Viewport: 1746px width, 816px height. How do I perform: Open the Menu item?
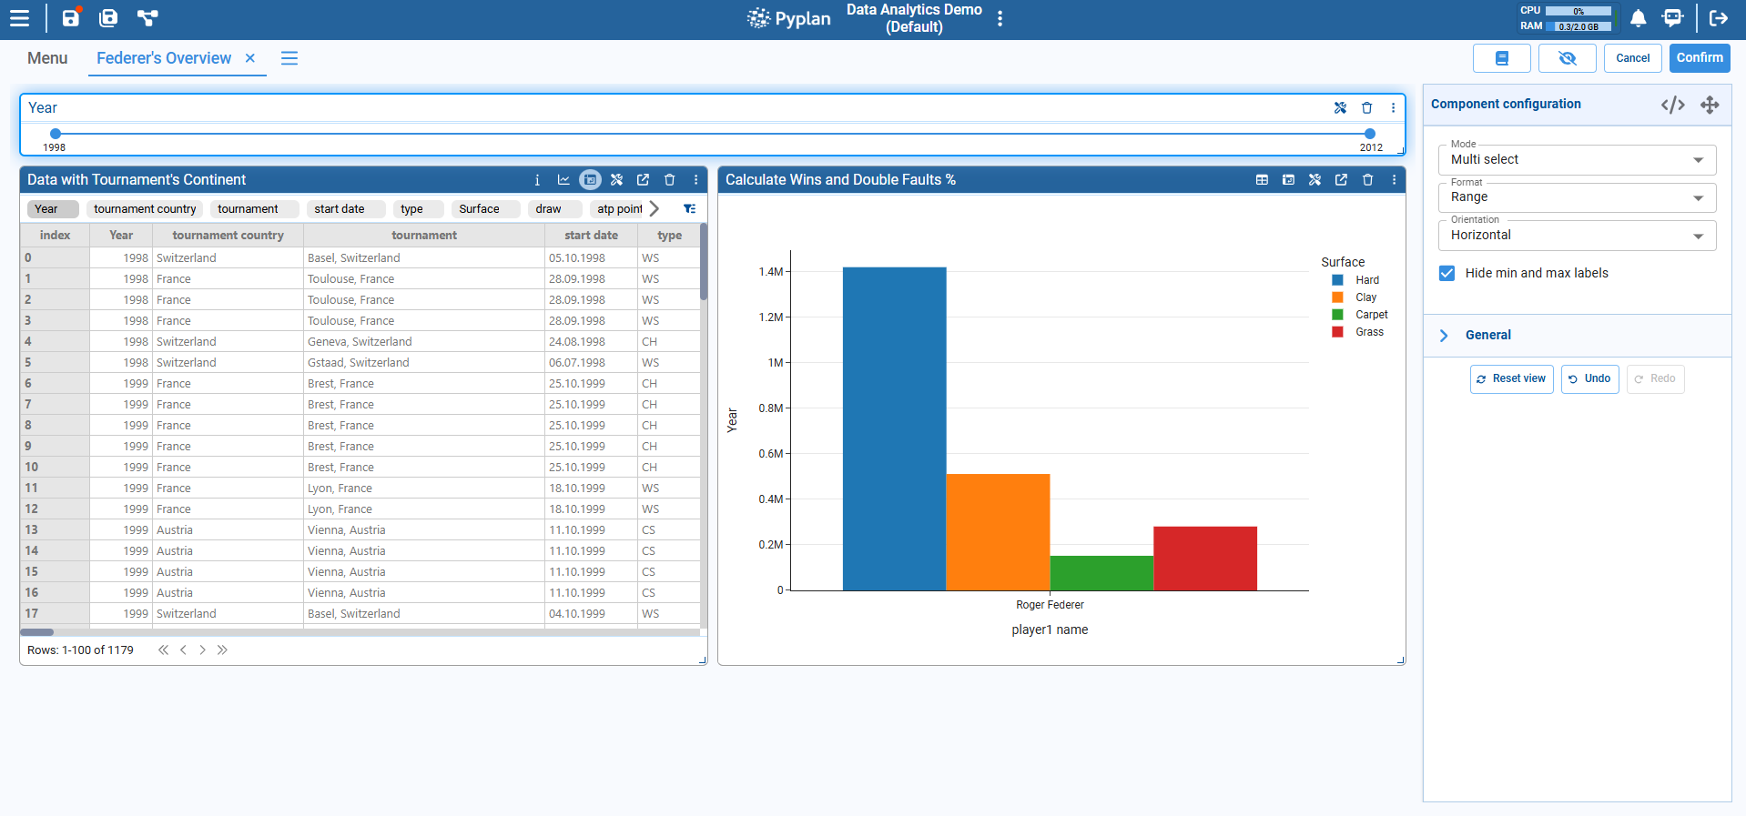click(47, 58)
